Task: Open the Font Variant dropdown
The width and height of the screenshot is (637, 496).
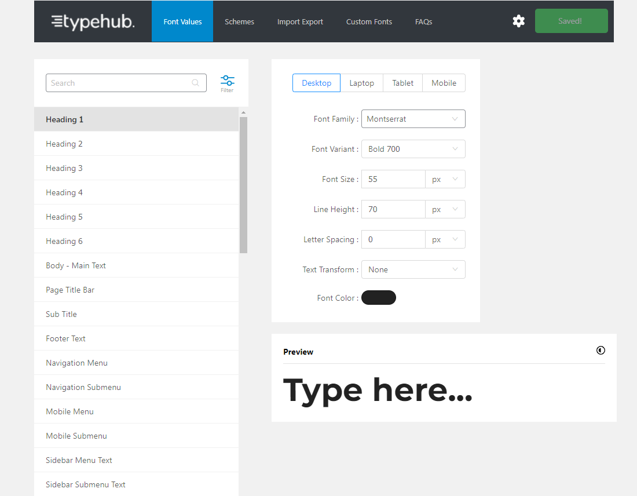Action: pos(413,149)
